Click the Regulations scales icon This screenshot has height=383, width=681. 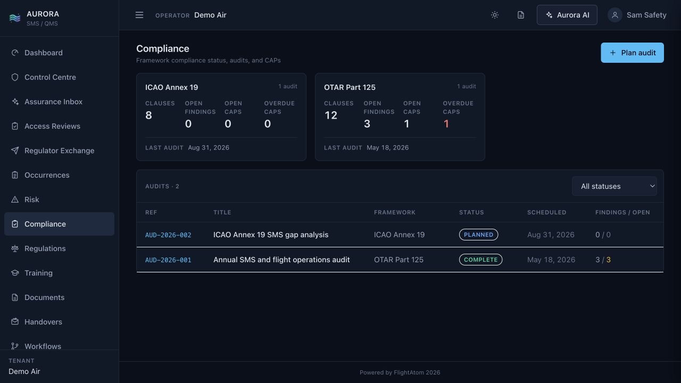[15, 248]
